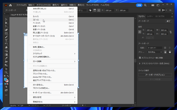Expand テキストからベクター生成 (Beta) section
The height and width of the screenshot is (110, 177).
point(140,63)
